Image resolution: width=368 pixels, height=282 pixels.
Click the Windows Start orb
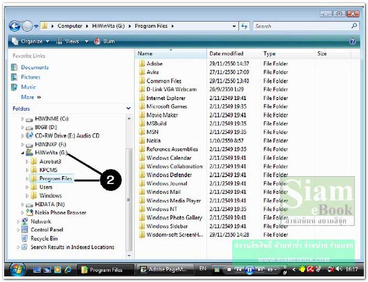(18, 270)
